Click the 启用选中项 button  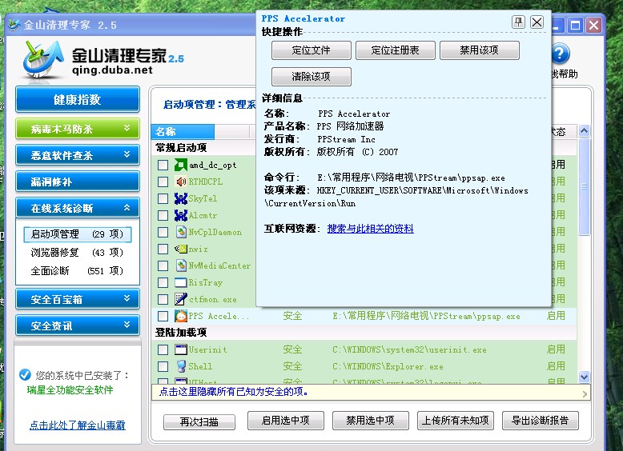(286, 421)
